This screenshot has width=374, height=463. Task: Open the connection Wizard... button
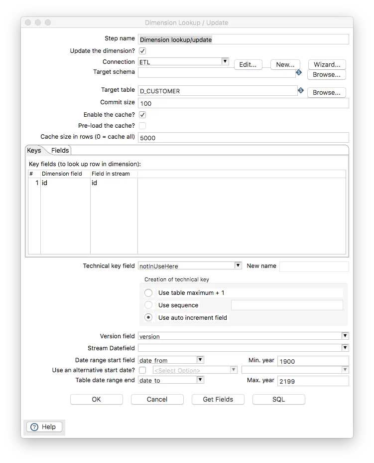(327, 65)
